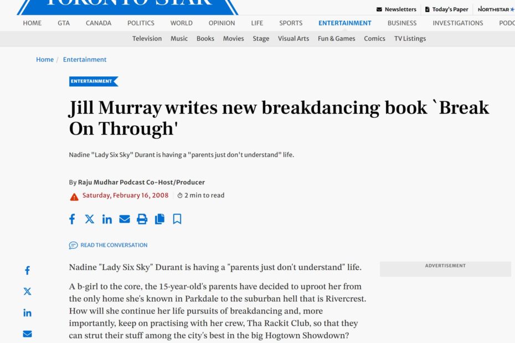This screenshot has height=343, width=515.
Task: Click the NorthStar logo link
Action: pyautogui.click(x=496, y=9)
